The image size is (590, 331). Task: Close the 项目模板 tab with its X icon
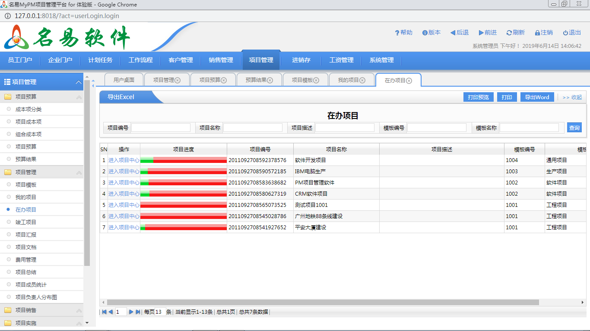pyautogui.click(x=316, y=80)
